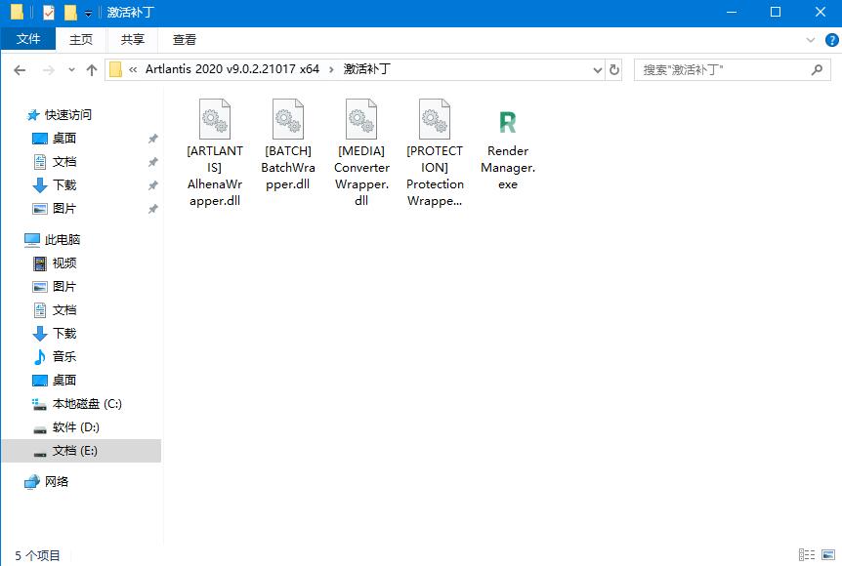Select the [MEDIA] ConverterWrapper.dll file

[x=361, y=153]
